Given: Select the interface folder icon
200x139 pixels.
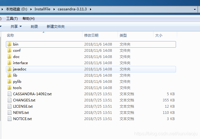Looking at the screenshot, I should 9,63.
